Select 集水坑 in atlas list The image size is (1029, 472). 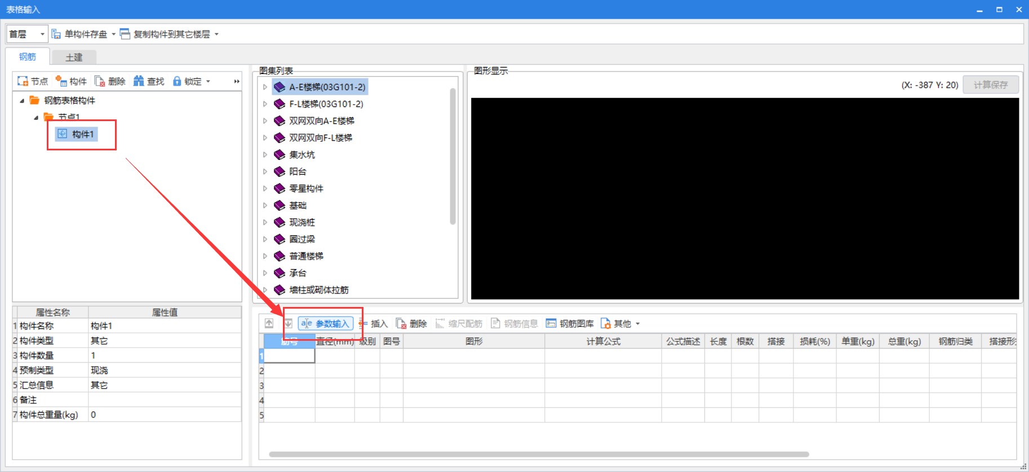[x=295, y=154]
